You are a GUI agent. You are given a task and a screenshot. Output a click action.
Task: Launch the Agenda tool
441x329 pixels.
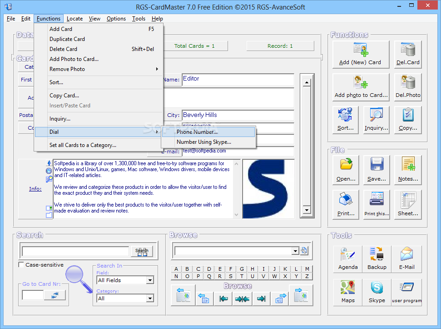[348, 259]
